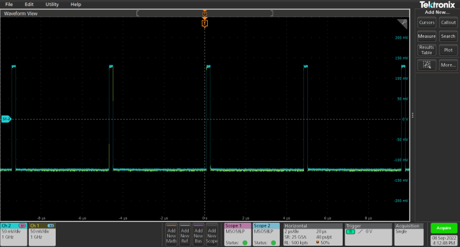Image resolution: width=460 pixels, height=247 pixels.
Task: Open the Acquisition settings badge
Action: [409, 234]
